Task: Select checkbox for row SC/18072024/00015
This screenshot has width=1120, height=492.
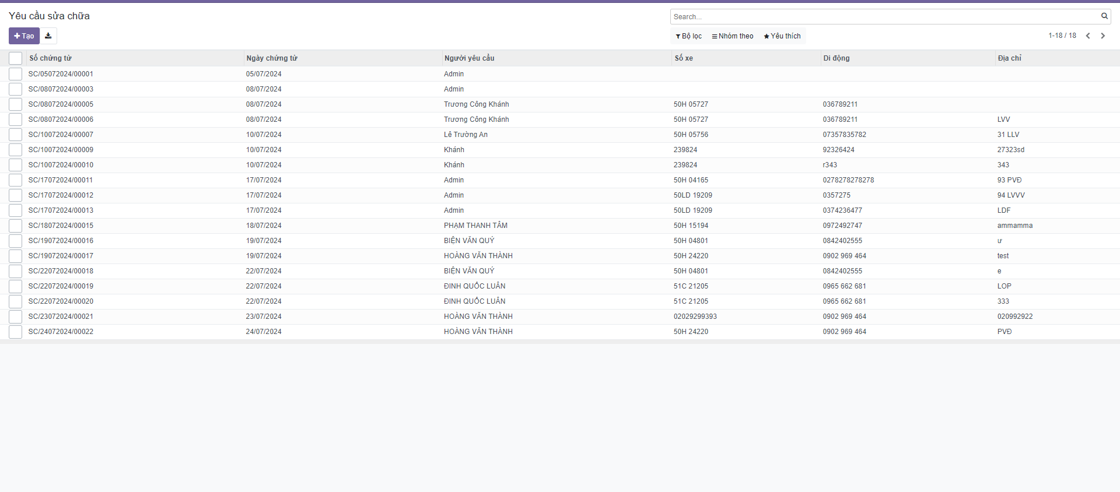Action: (16, 226)
